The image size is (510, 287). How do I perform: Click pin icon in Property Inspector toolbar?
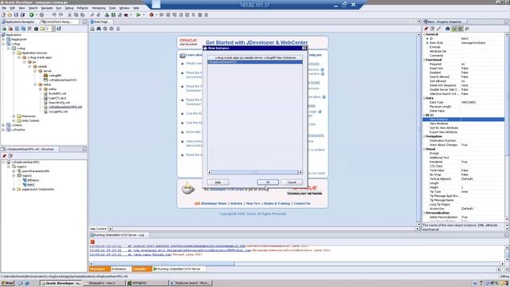(x=426, y=29)
